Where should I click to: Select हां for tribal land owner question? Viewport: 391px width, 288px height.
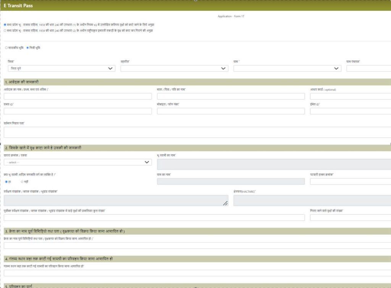[6, 182]
